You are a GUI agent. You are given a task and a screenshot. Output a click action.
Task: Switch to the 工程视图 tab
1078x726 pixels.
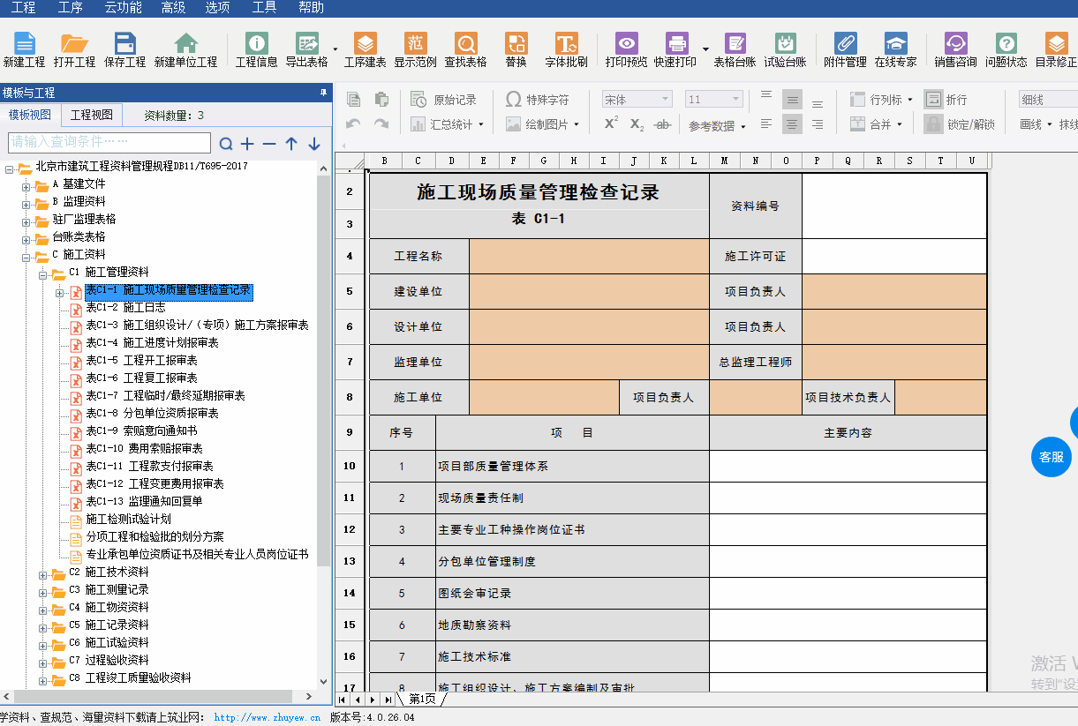(x=92, y=115)
